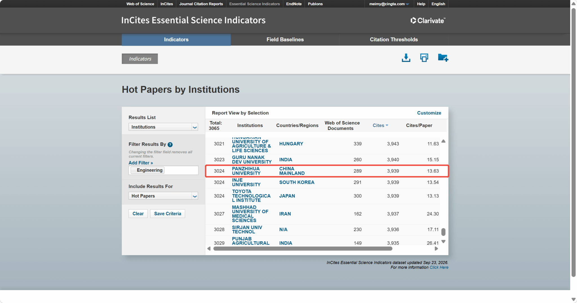Image resolution: width=577 pixels, height=303 pixels.
Task: Click the print report icon
Action: (x=424, y=58)
